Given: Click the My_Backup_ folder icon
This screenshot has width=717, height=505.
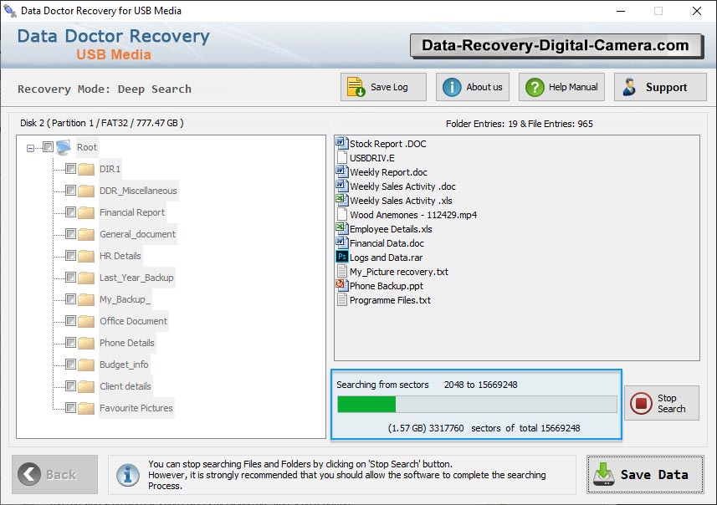Looking at the screenshot, I should coord(86,299).
